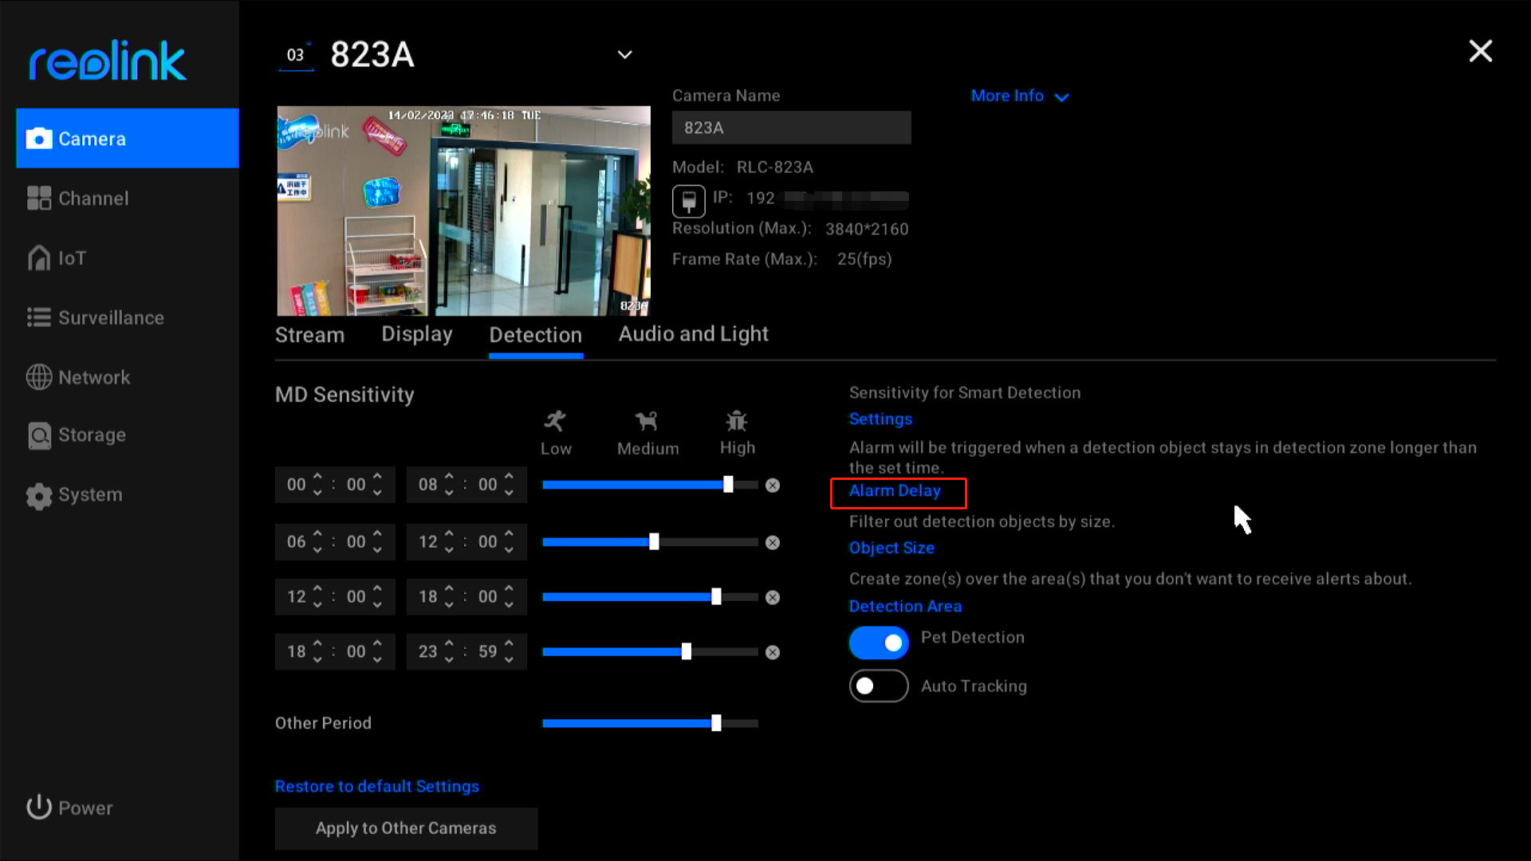Enable Auto Tracking toggle

tap(878, 686)
